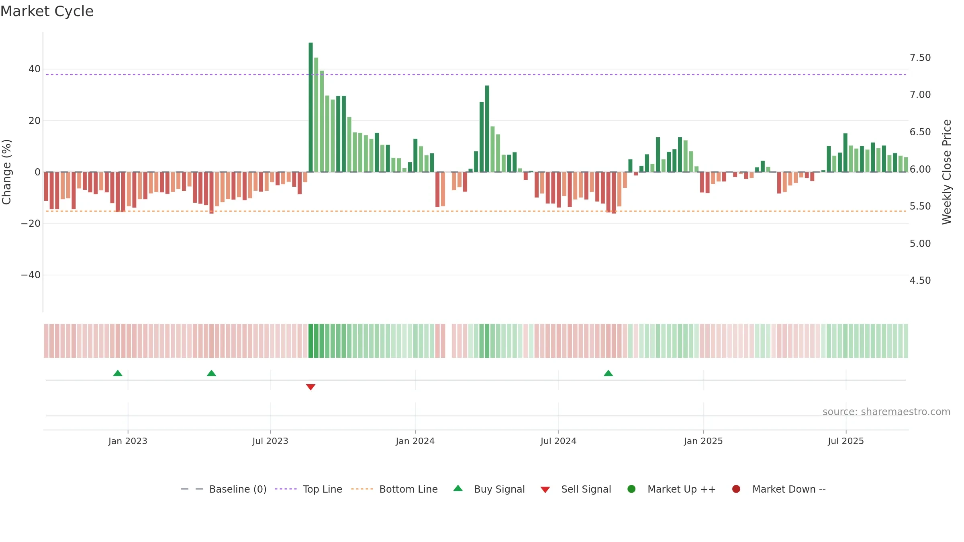
Task: Click the buy signal triangle before Jul 2023
Action: 211,373
